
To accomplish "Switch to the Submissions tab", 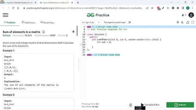I will pos(29,22).
